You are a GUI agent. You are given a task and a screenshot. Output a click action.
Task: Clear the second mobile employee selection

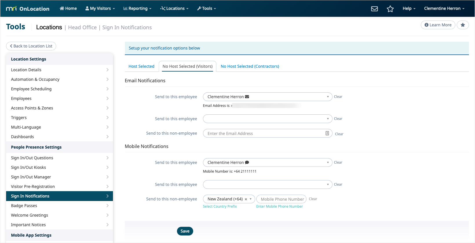click(x=338, y=184)
